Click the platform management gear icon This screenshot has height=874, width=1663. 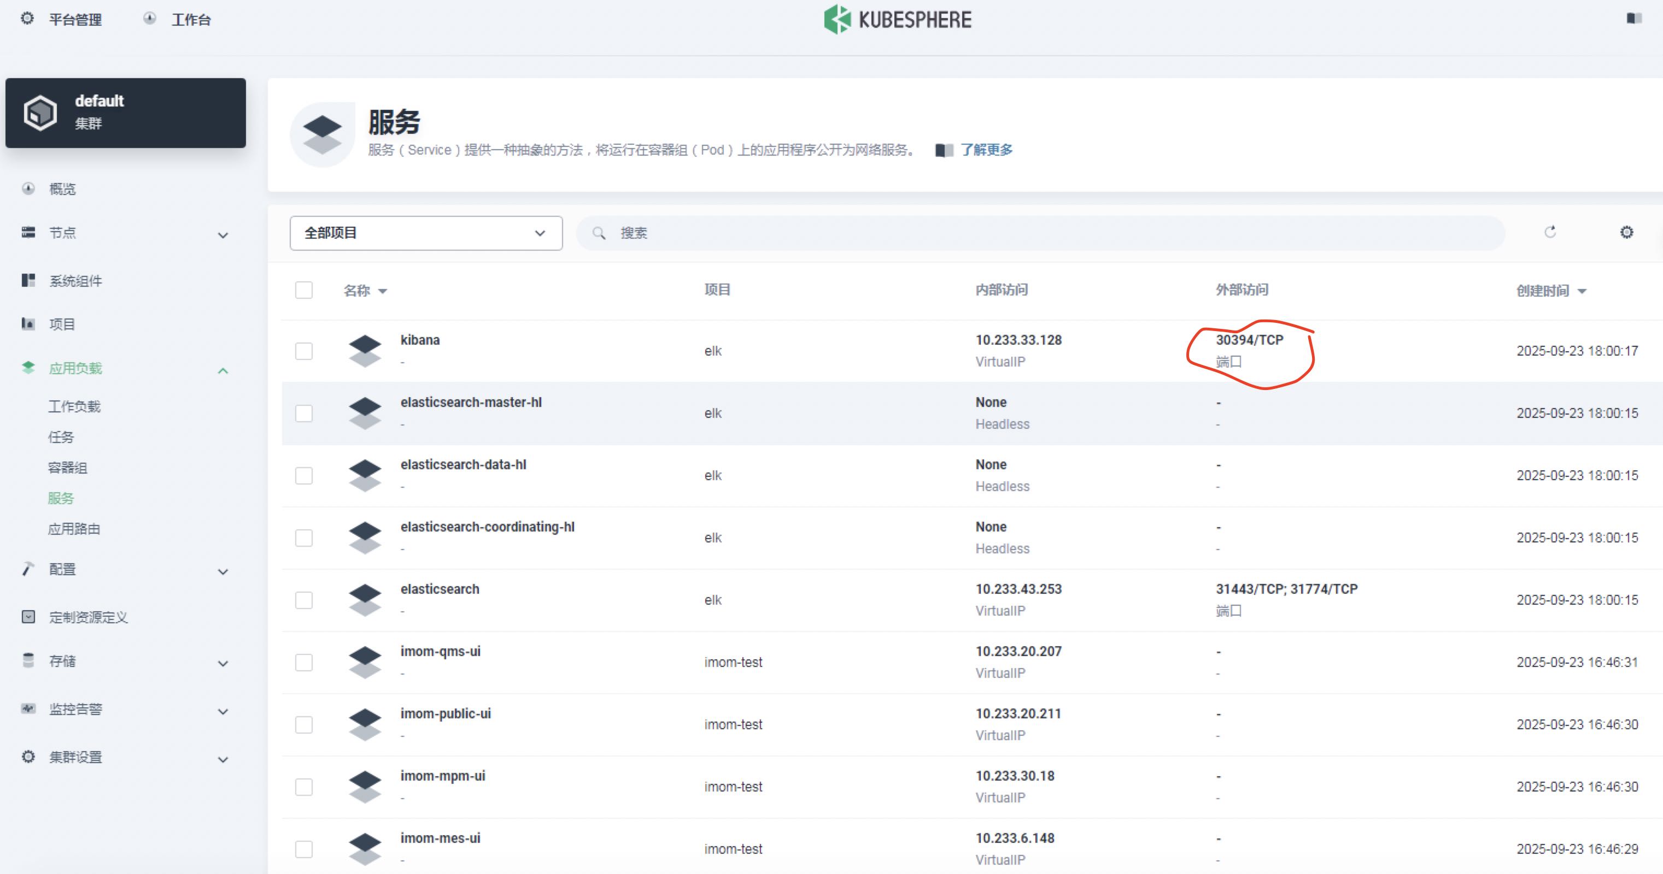tap(27, 19)
